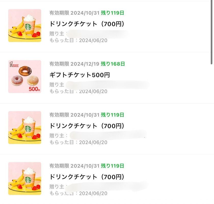Tap the last ドリンクチケット（700円） title
This screenshot has height=204, width=214.
tap(87, 177)
